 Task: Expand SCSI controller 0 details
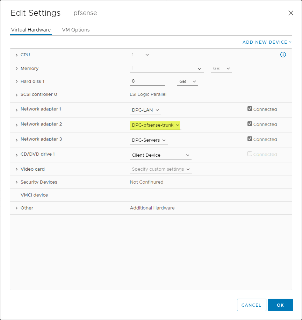click(x=16, y=94)
